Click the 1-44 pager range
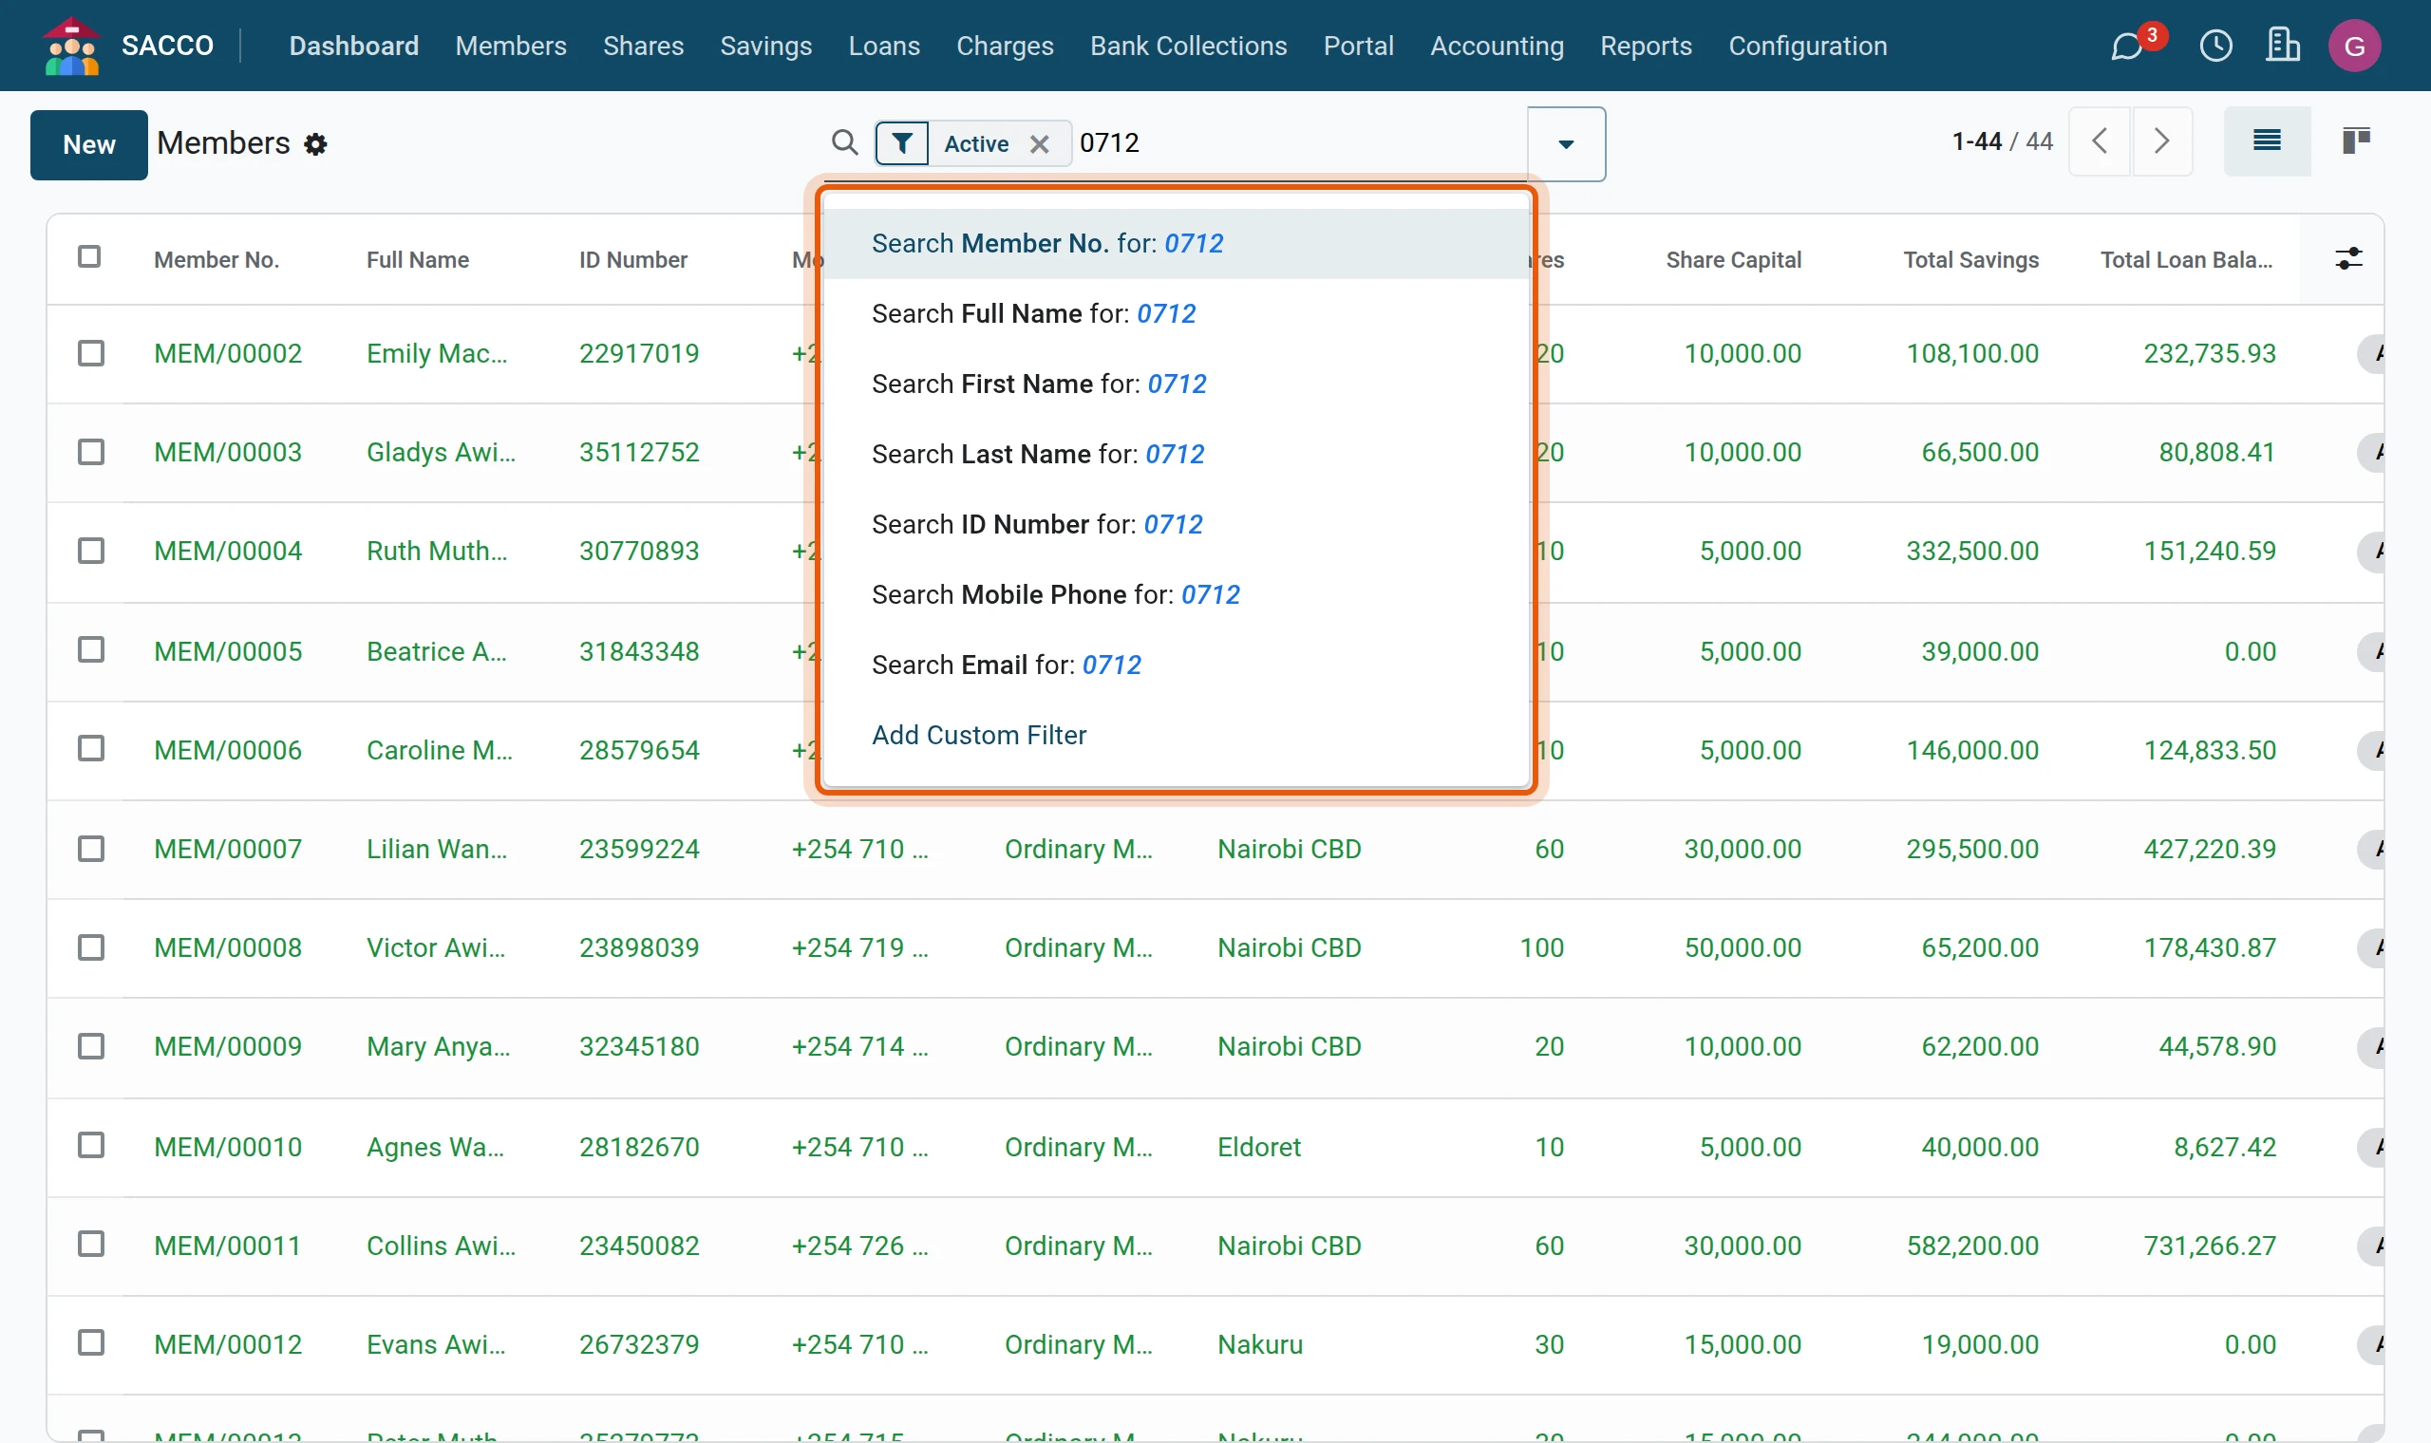Viewport: 2431px width, 1443px height. pyautogui.click(x=1976, y=142)
